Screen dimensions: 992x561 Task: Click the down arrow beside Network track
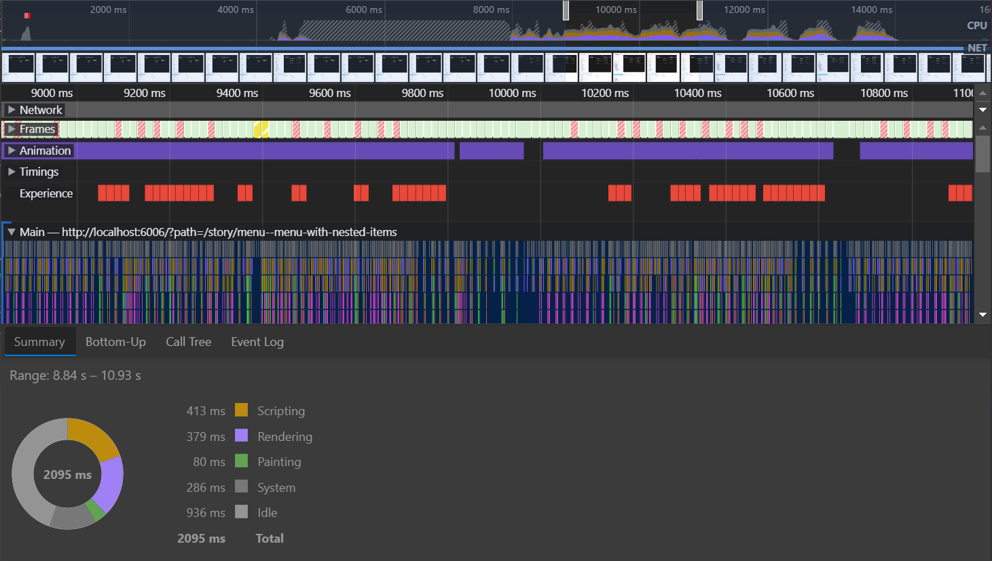(982, 109)
